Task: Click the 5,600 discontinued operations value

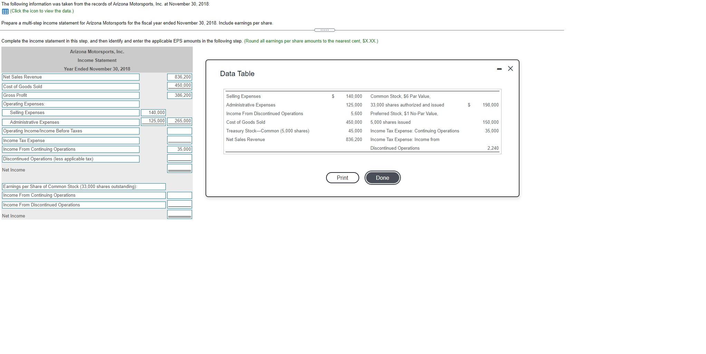Action: point(356,114)
